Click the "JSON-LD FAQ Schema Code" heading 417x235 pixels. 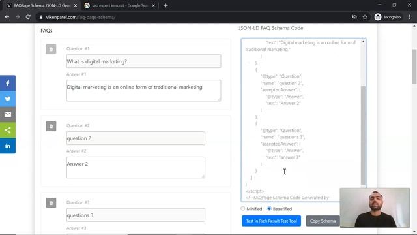pos(271,28)
